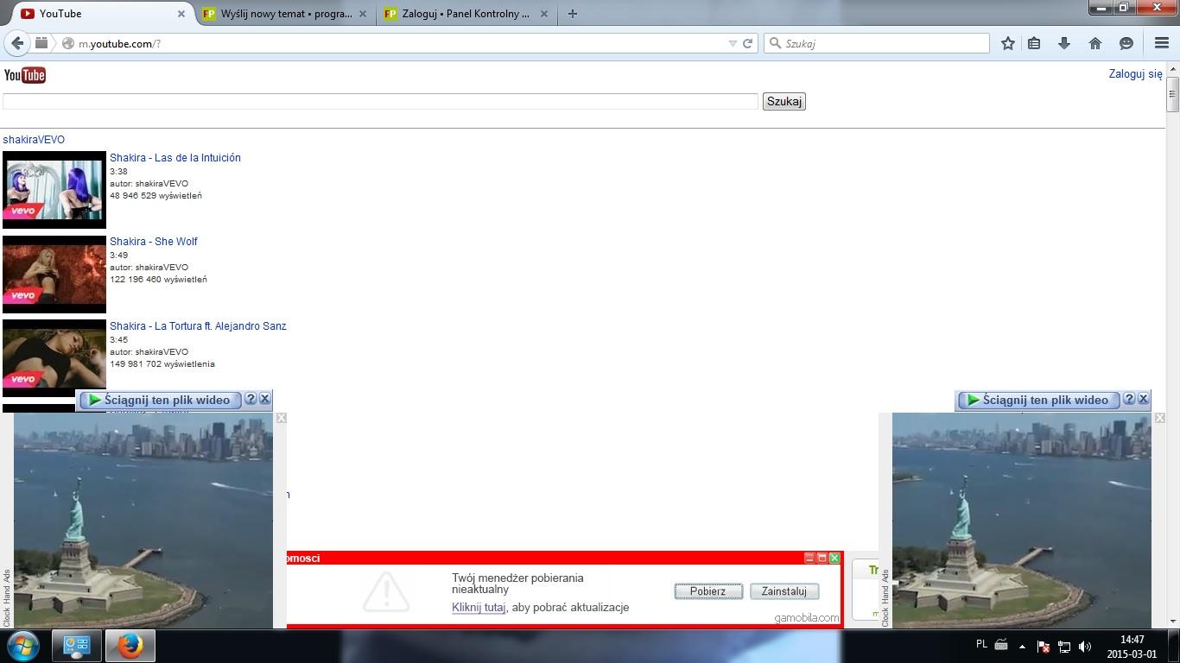Reload the page with the refresh icon
1180x663 pixels.
coord(748,43)
